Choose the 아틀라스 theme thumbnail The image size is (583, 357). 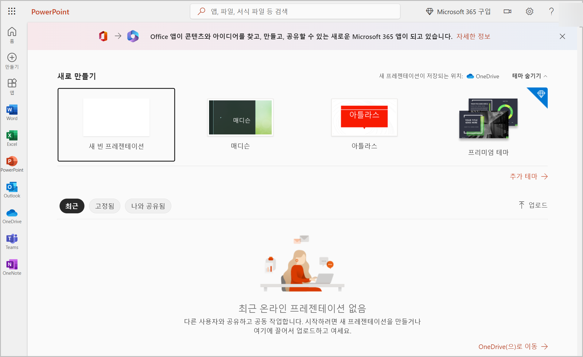[x=364, y=117]
